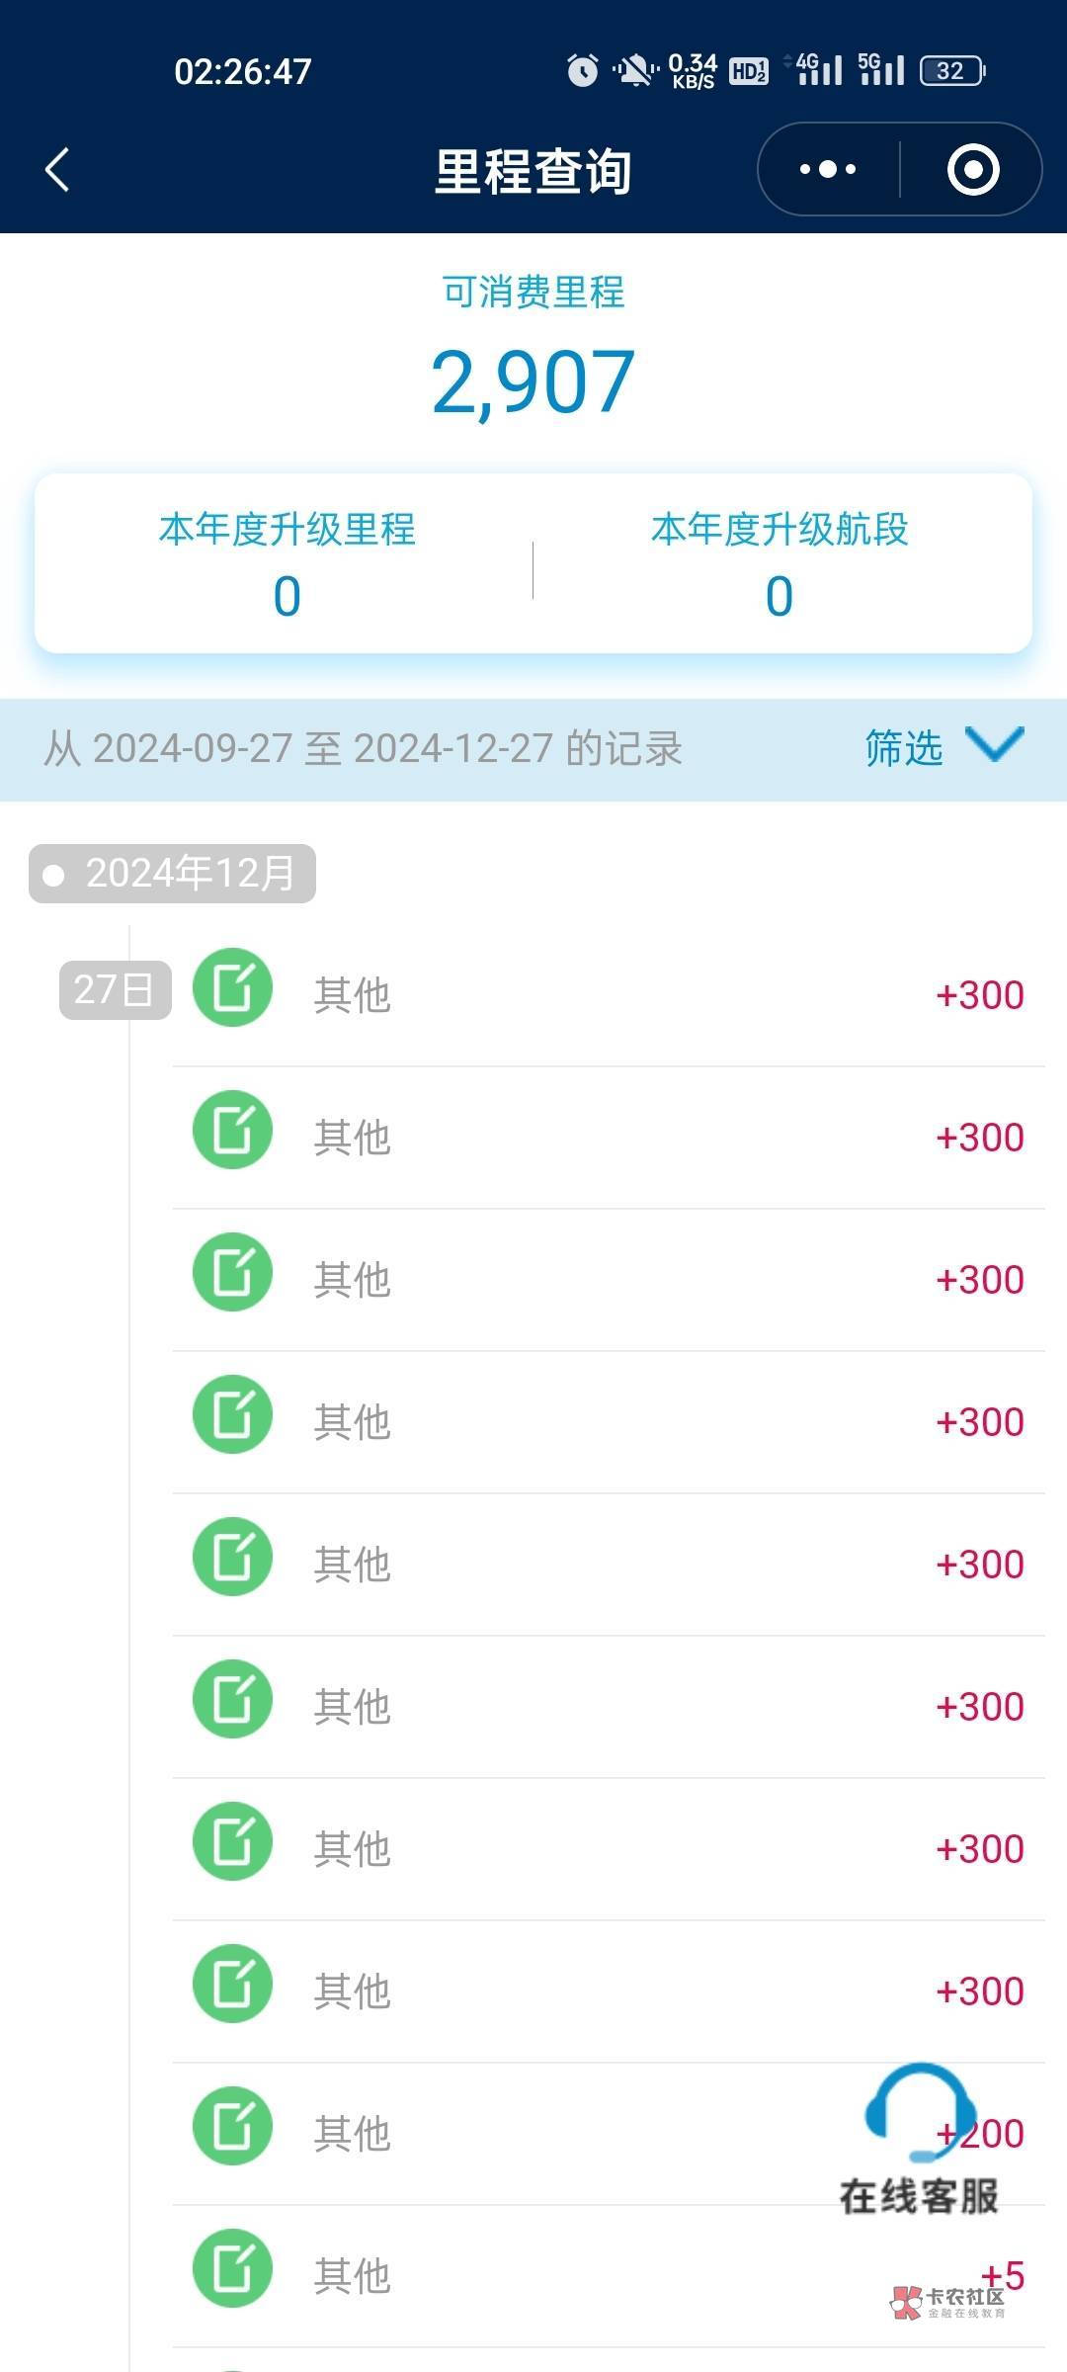Select the 2024年12月 month marker
Image resolution: width=1067 pixels, height=2372 pixels.
click(x=173, y=874)
